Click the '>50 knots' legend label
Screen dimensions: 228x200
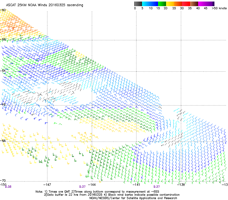219,8
